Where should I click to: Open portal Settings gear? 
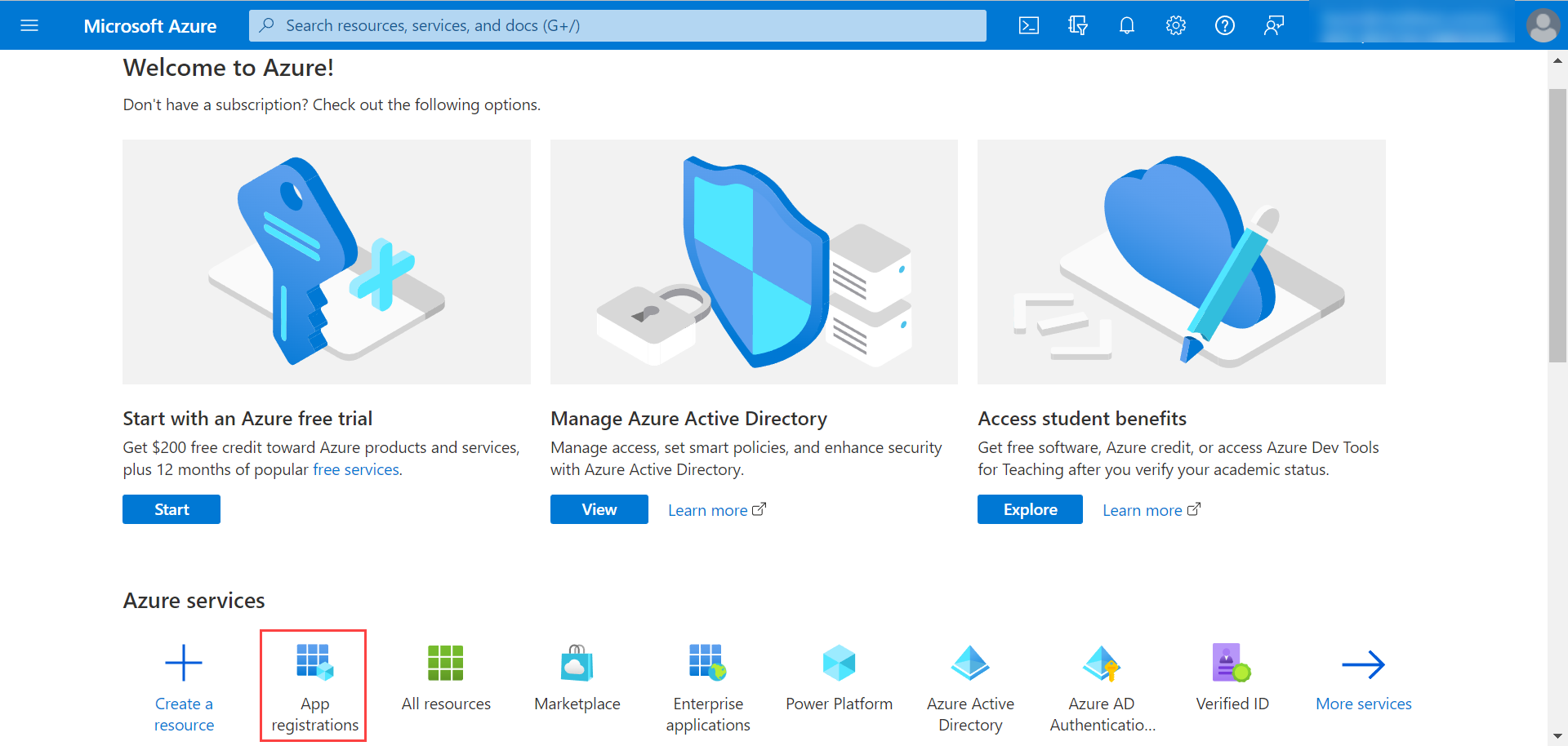point(1176,25)
